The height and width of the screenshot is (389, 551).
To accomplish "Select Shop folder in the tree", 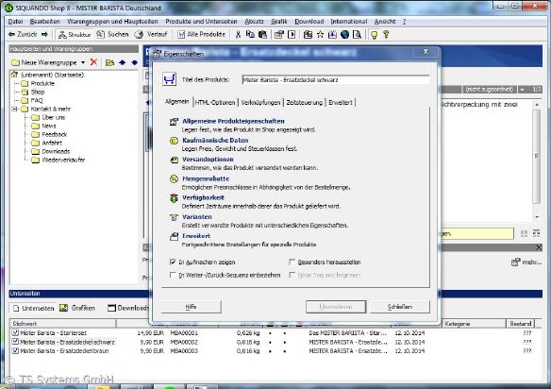I will (33, 92).
